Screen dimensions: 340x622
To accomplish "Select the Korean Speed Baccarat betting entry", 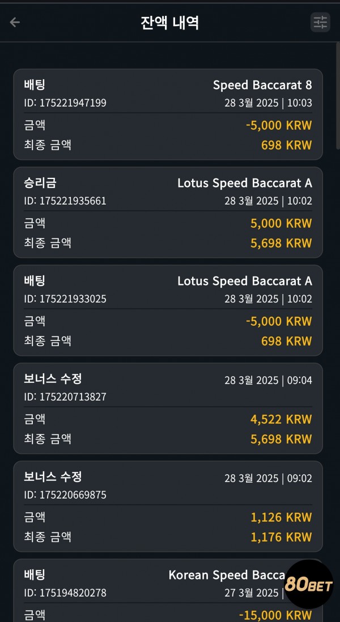I will 168,590.
